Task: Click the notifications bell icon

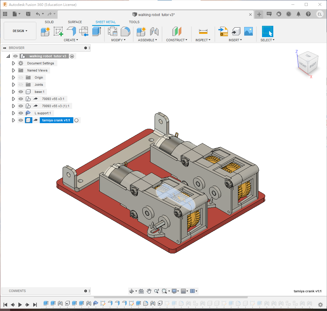Action: click(299, 14)
